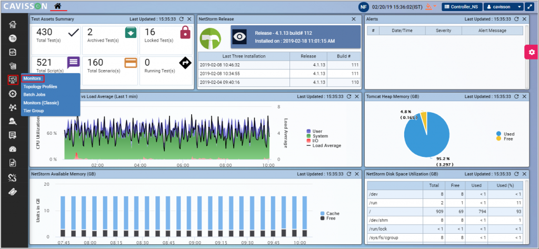
Task: Open the cavisson user dropdown
Action: coord(504,6)
